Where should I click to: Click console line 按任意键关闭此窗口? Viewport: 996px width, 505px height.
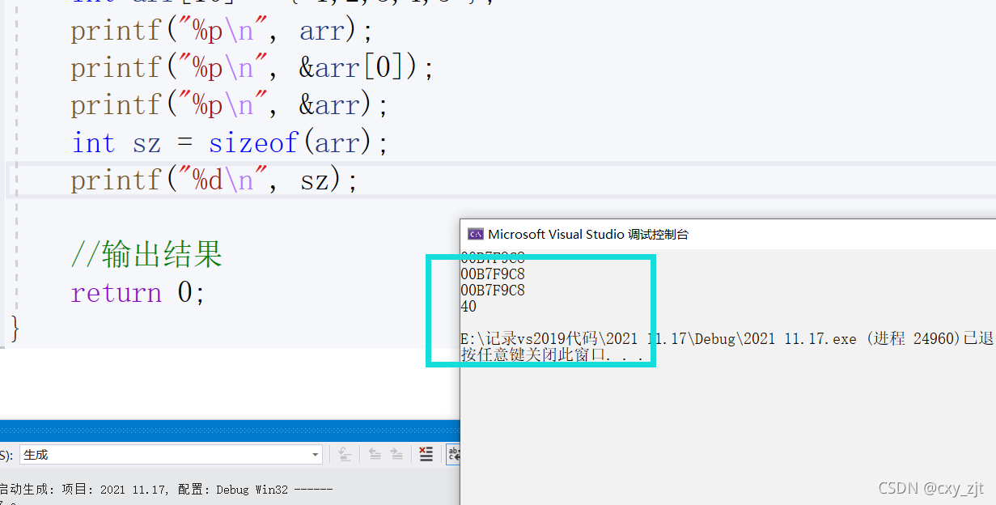(553, 355)
